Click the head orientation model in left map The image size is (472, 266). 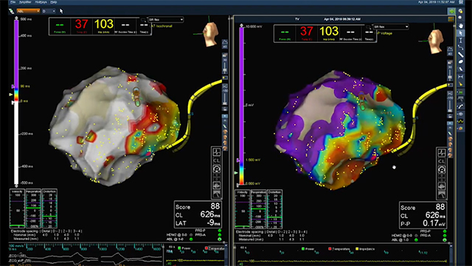click(x=210, y=34)
